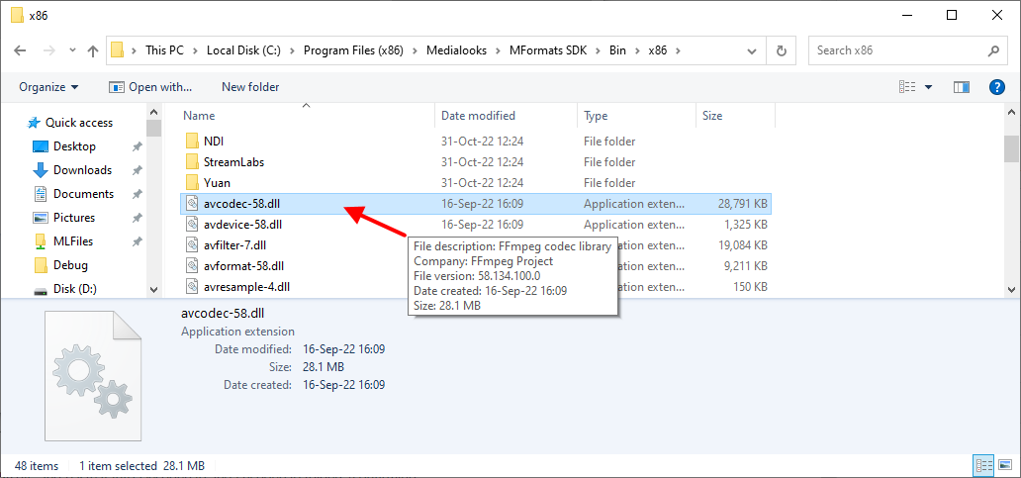Toggle the preview pane button
The height and width of the screenshot is (478, 1021).
(962, 87)
